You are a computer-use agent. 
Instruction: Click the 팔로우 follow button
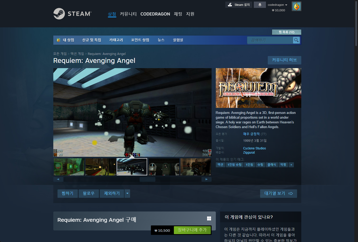point(89,193)
